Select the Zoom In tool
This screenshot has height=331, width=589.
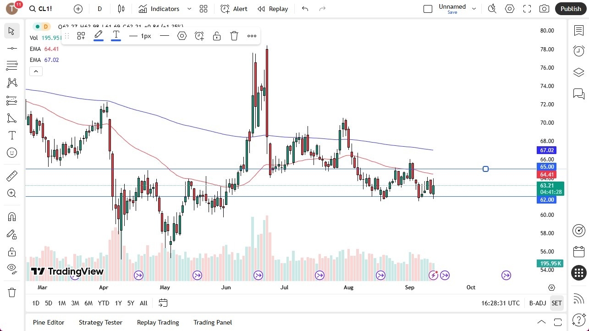(x=12, y=193)
